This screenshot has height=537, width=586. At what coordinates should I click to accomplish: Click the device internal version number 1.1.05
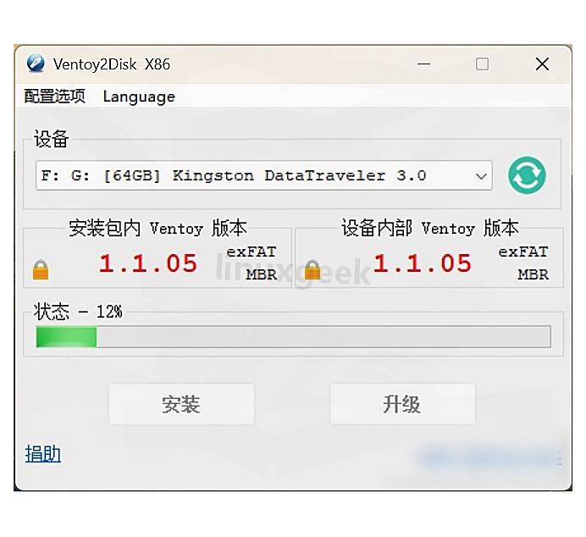tap(423, 263)
